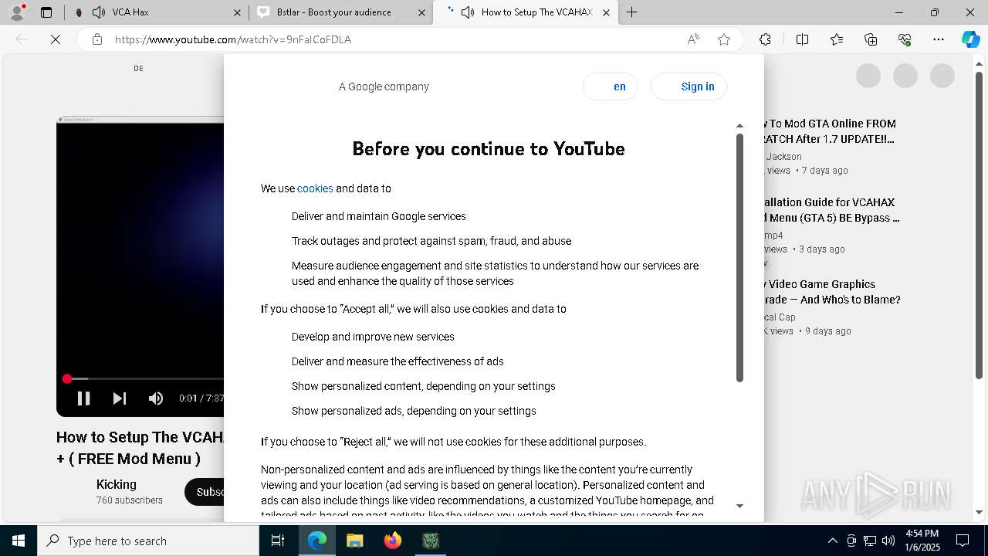Image resolution: width=988 pixels, height=556 pixels.
Task: Click the video progress bar scrubber
Action: click(x=67, y=378)
